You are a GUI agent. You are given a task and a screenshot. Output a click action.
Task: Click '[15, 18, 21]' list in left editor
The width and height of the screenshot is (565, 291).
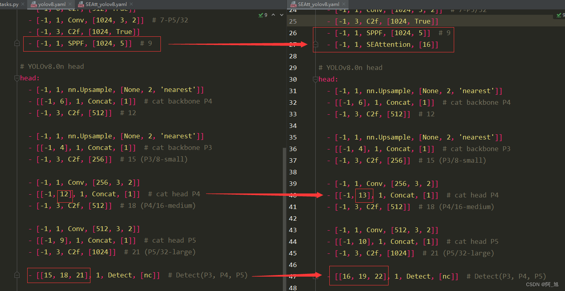(x=64, y=275)
